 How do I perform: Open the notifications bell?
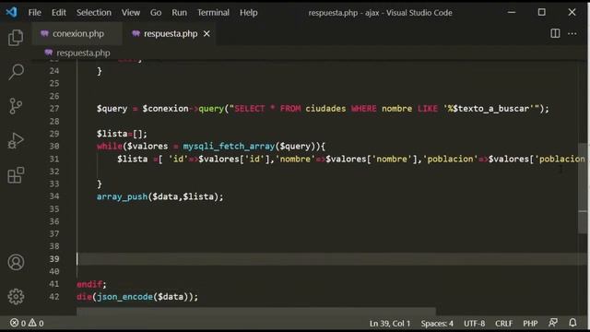(x=572, y=323)
